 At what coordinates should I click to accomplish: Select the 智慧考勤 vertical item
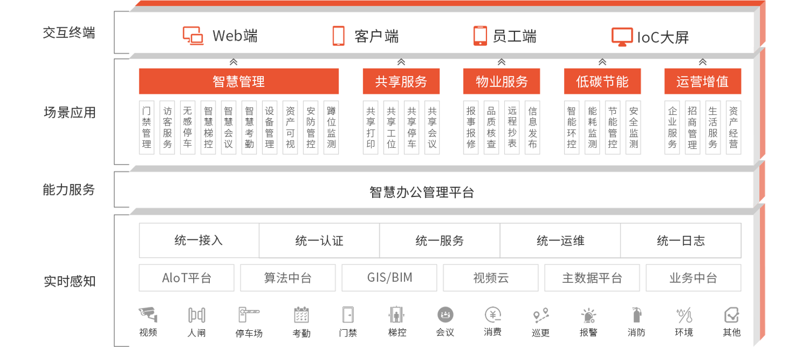click(249, 127)
